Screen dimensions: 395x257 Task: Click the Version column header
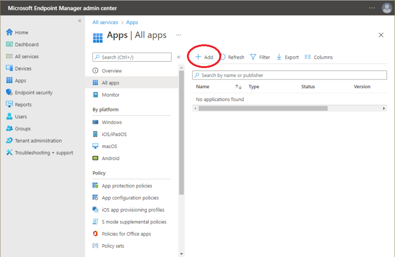(362, 87)
